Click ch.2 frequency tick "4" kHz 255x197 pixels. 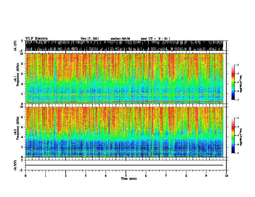coord(23,137)
